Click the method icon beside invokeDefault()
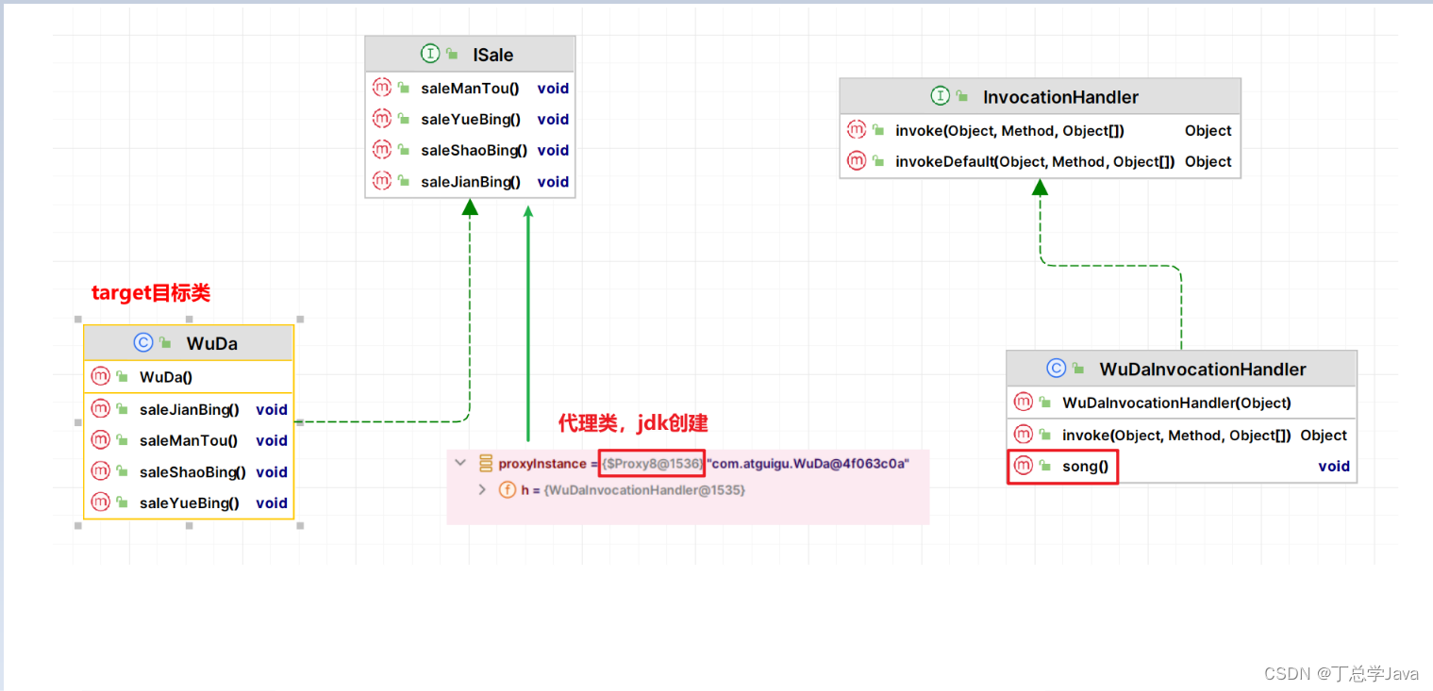 tap(857, 161)
